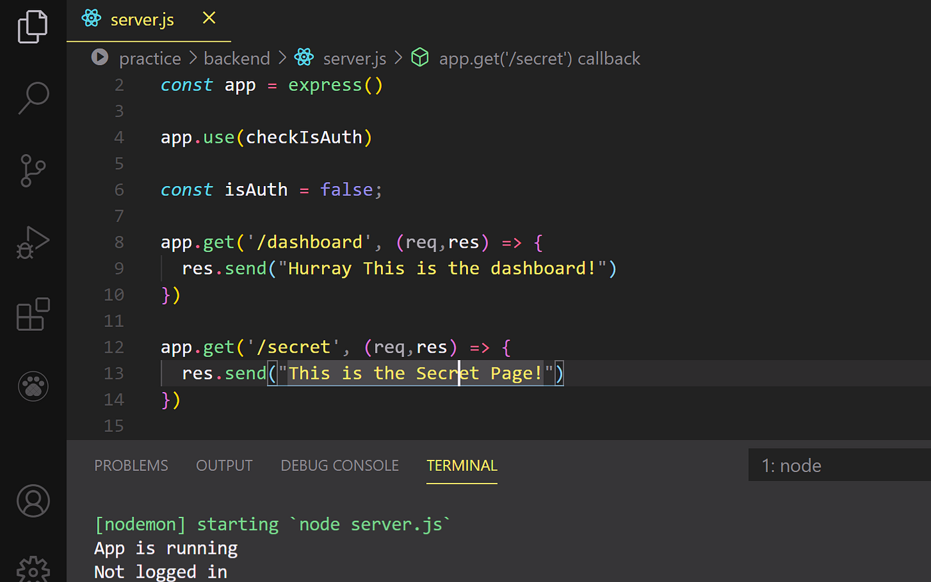Open the Search view

pos(33,98)
